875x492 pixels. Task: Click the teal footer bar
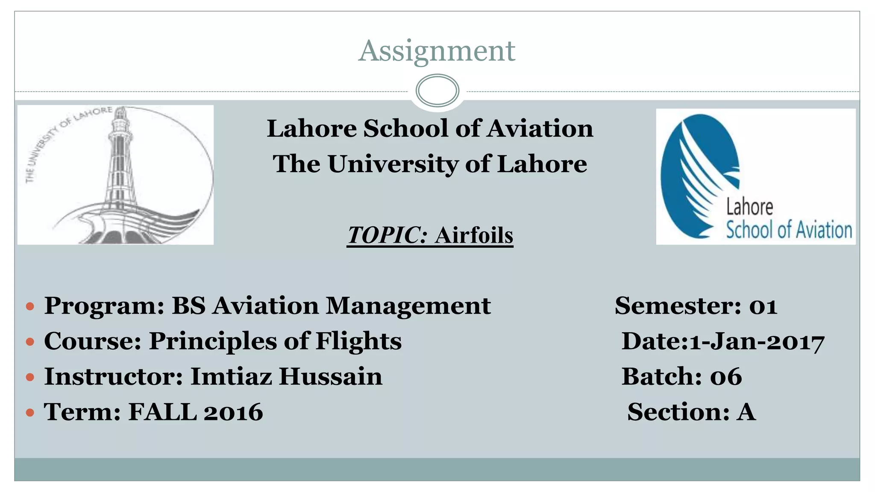coord(437,469)
